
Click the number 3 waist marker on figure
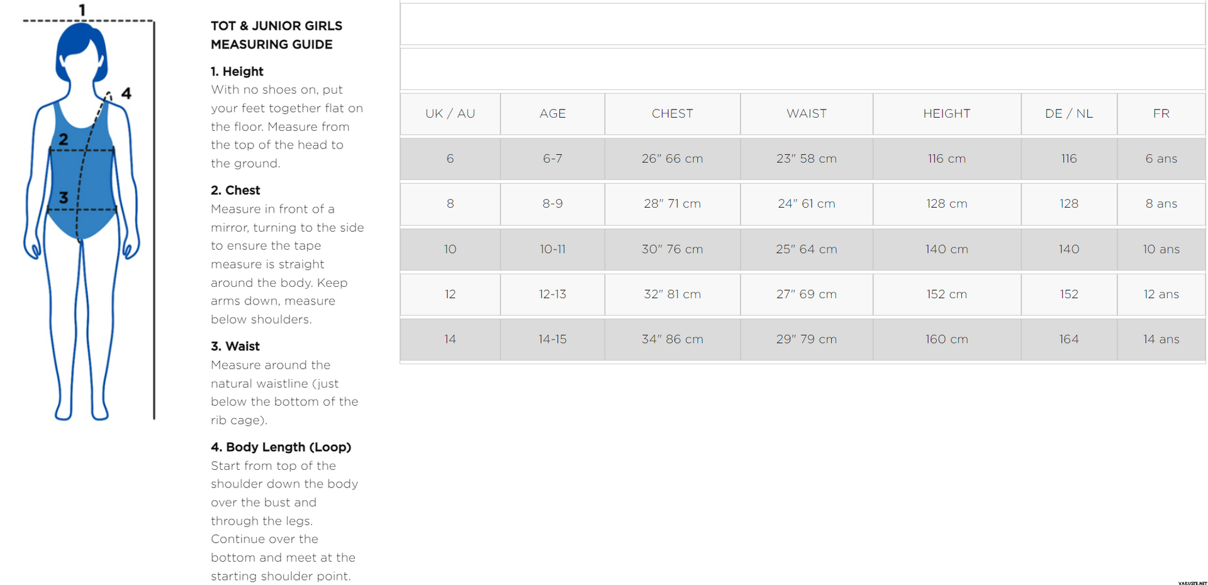pos(64,198)
